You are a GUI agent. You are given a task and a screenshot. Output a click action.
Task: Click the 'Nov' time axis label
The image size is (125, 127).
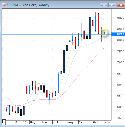107,122
